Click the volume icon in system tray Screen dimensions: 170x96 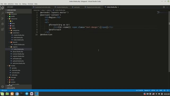tap(159, 94)
